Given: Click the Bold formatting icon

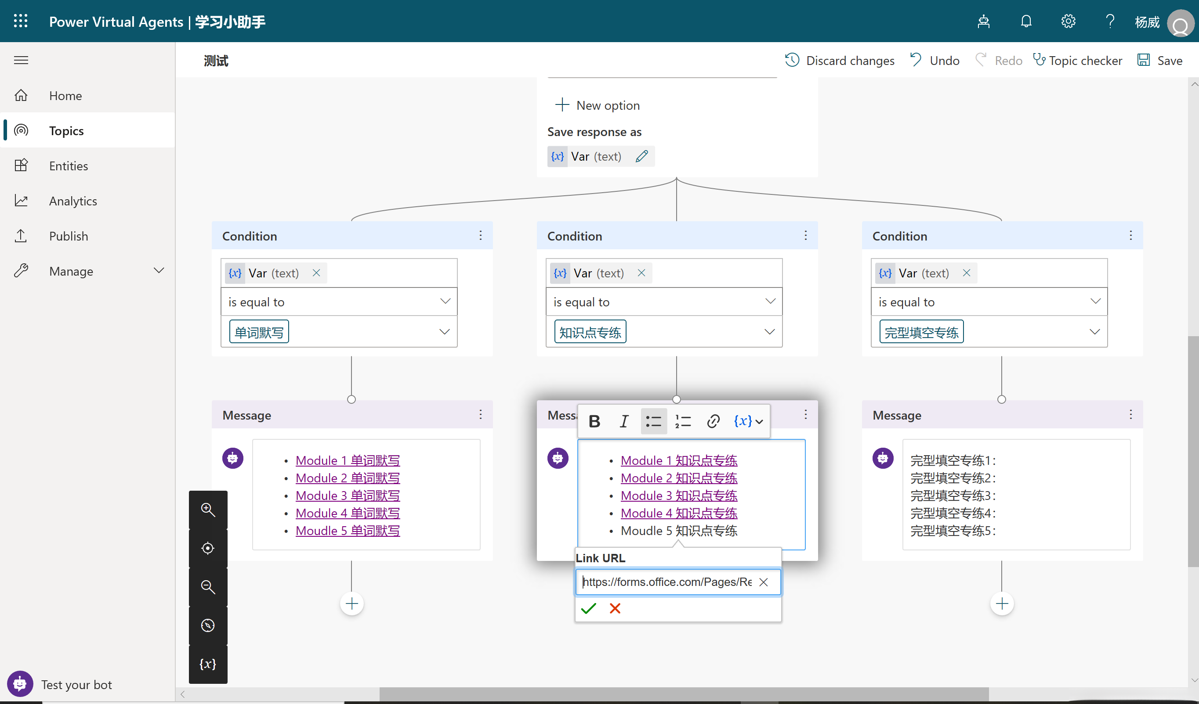Looking at the screenshot, I should click(594, 421).
